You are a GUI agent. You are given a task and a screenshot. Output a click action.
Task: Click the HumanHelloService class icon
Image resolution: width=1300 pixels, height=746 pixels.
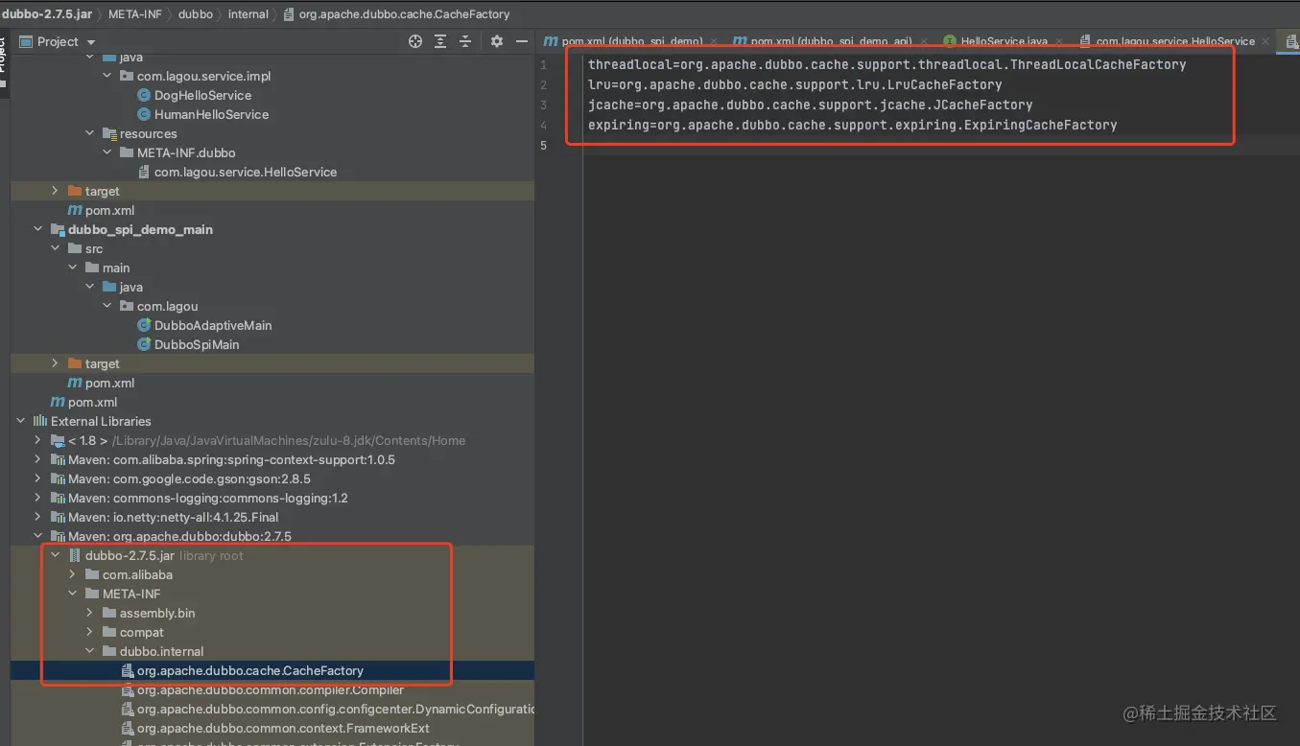[x=145, y=114]
